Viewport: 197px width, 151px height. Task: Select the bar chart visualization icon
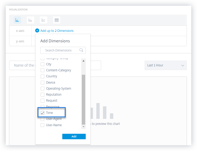[17, 20]
